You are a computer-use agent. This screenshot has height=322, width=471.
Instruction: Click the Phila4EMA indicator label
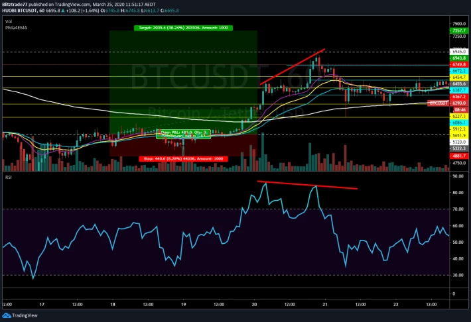tap(16, 28)
